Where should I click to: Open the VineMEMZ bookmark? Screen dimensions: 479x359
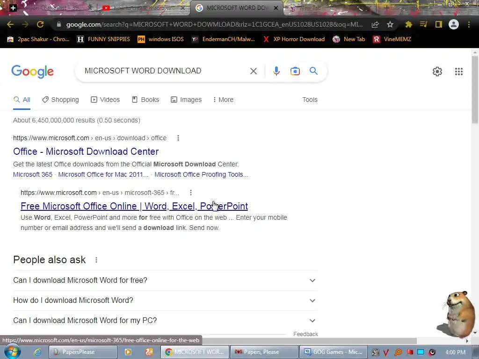click(392, 39)
